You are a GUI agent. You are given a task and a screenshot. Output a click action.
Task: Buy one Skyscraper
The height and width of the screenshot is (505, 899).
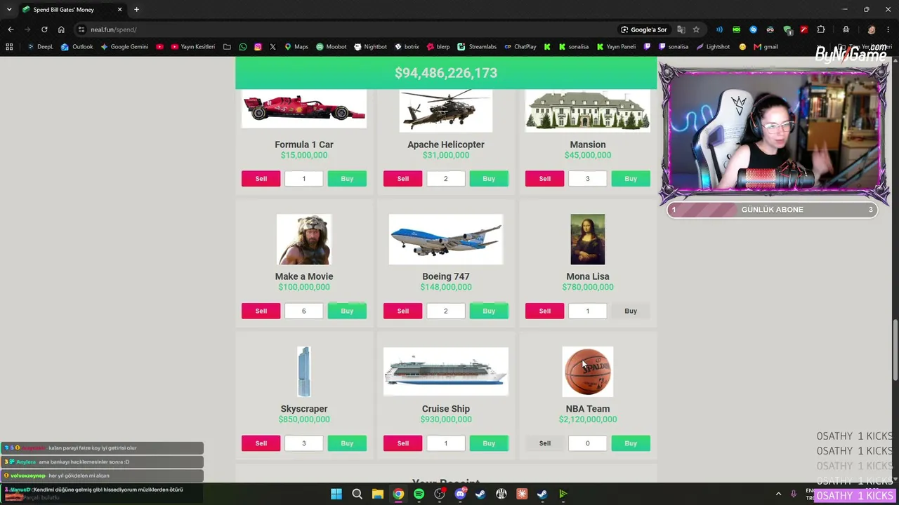(x=347, y=443)
